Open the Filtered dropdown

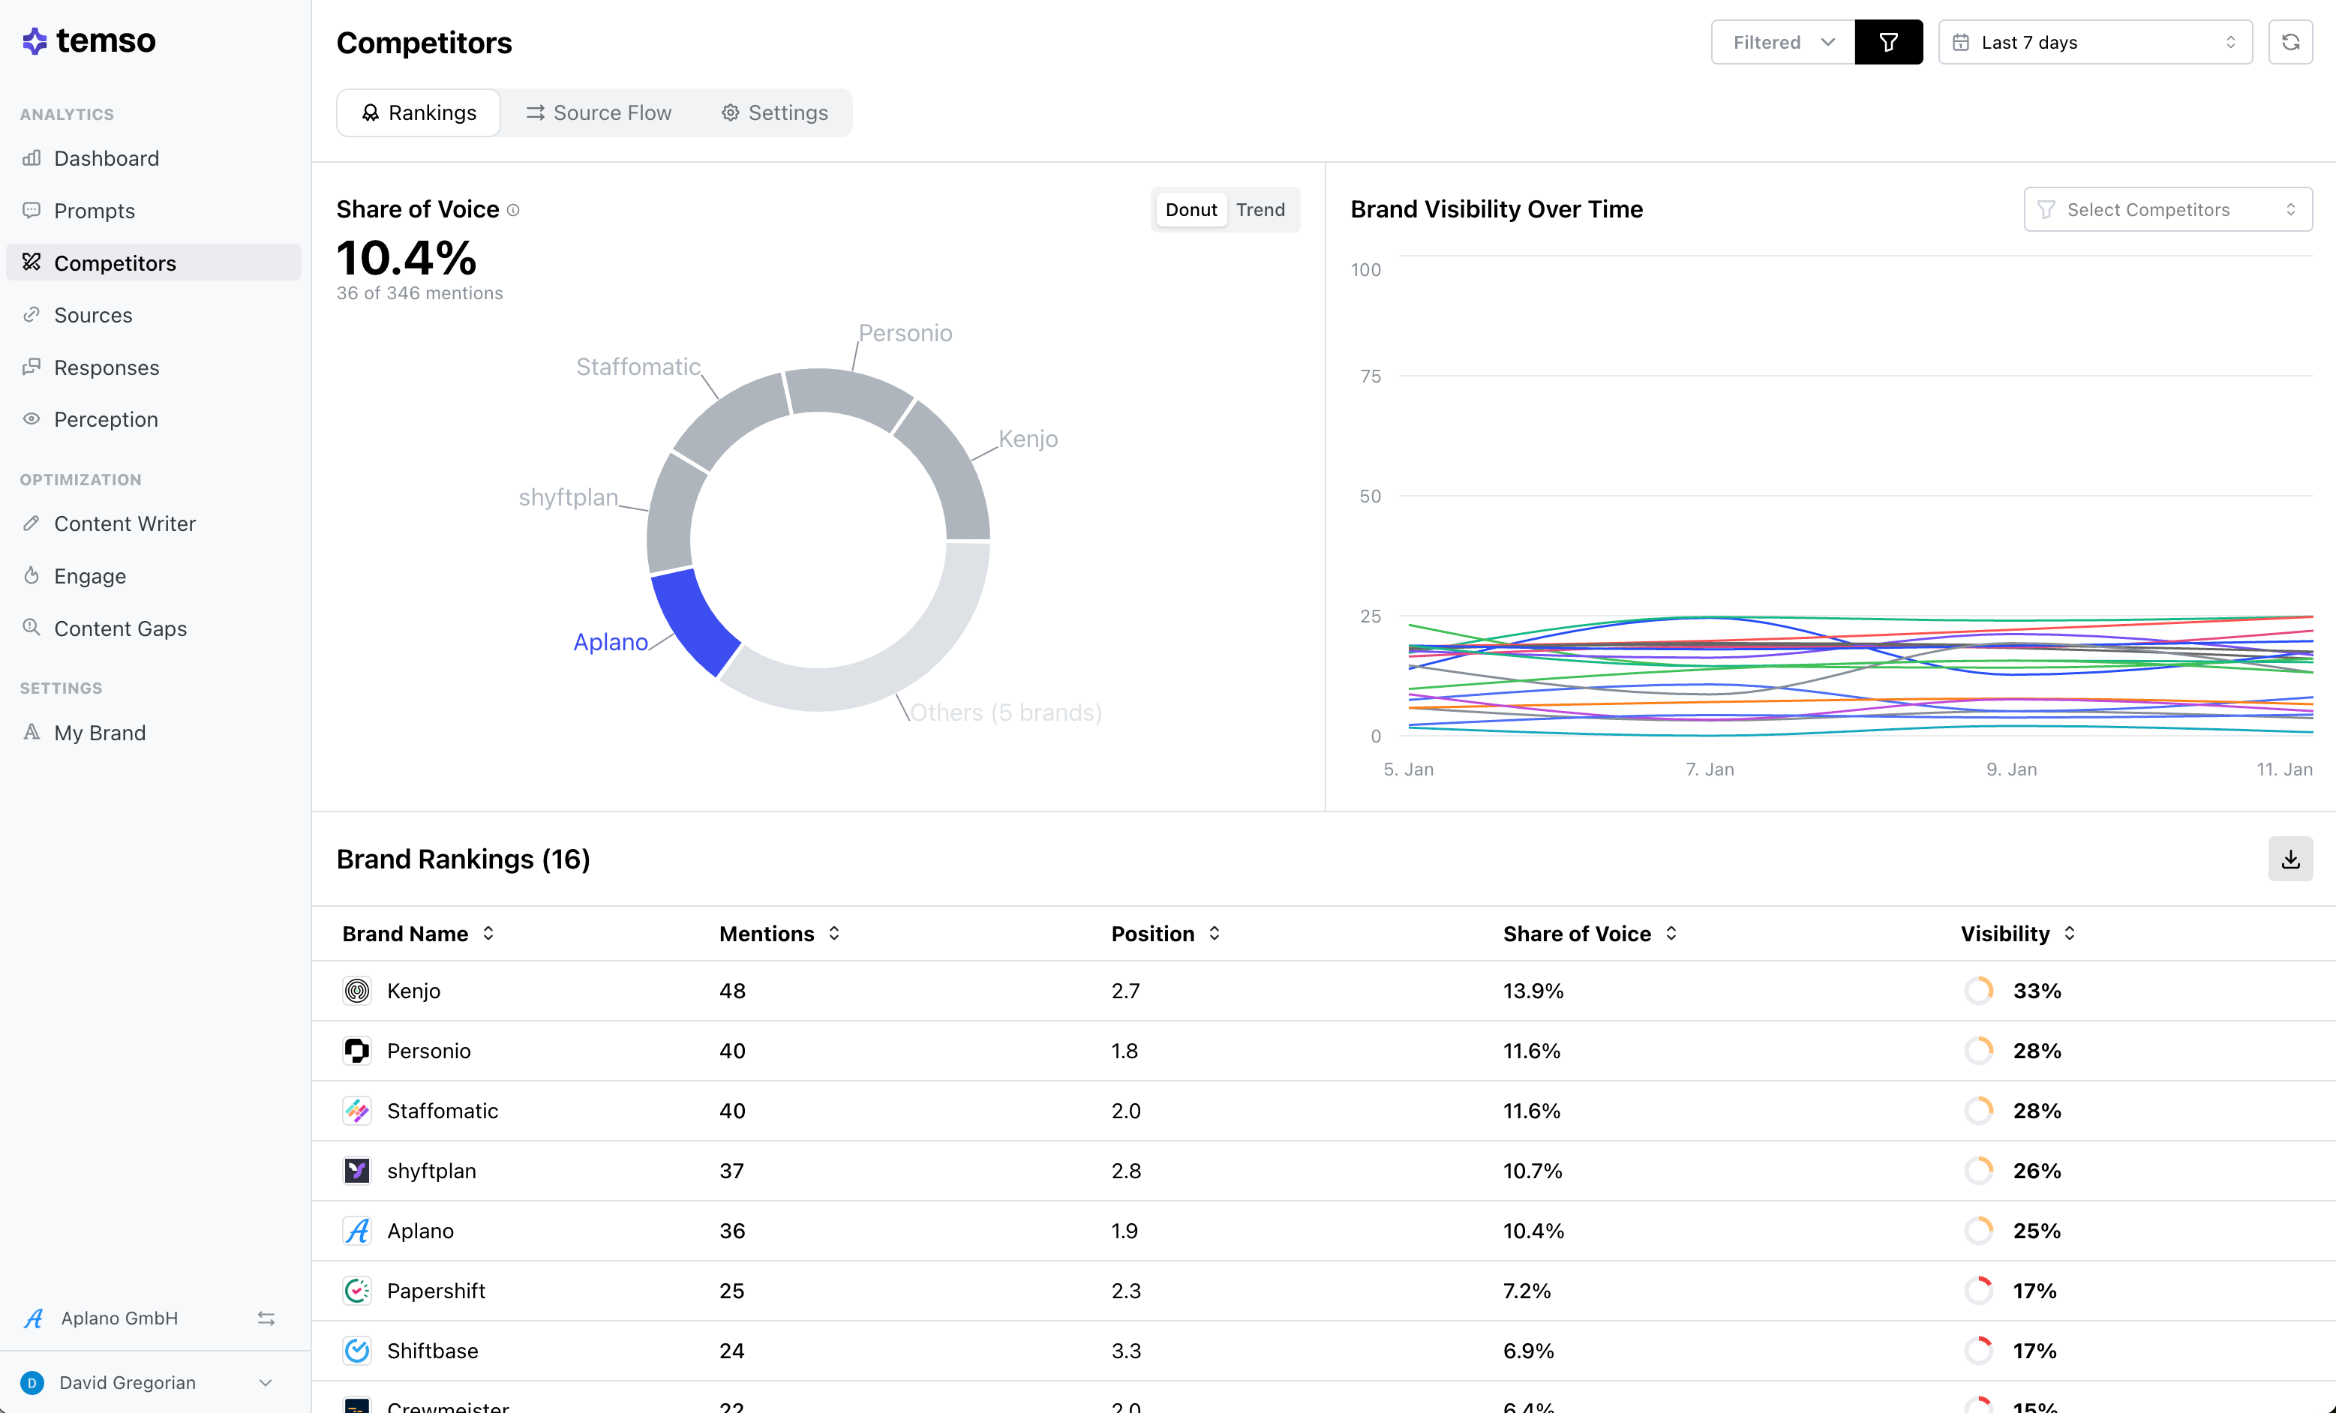1782,43
